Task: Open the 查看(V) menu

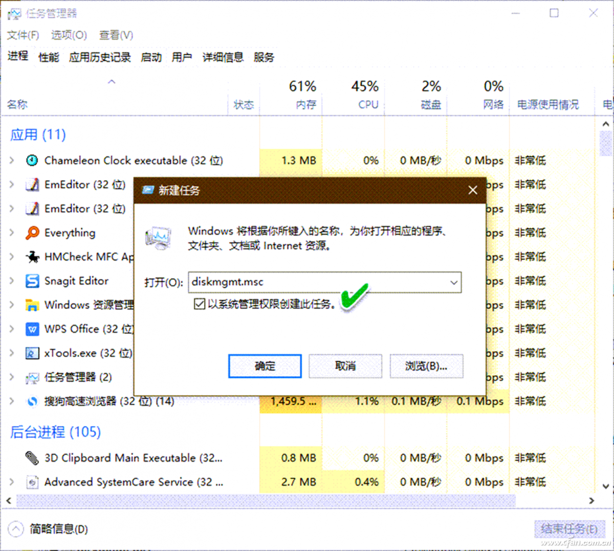Action: [x=116, y=35]
